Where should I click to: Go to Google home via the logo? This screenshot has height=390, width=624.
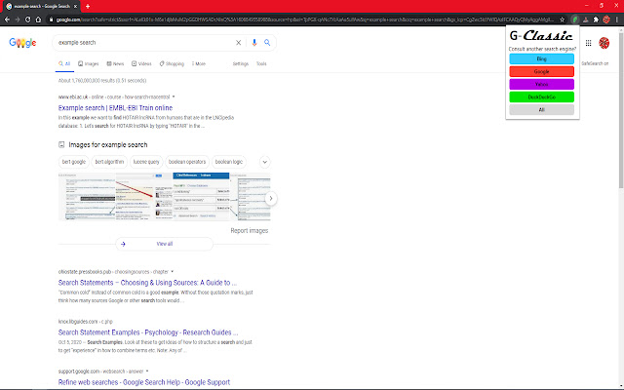click(22, 43)
